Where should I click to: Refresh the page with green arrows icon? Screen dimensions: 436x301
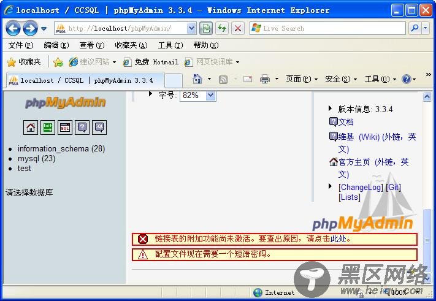[222, 28]
